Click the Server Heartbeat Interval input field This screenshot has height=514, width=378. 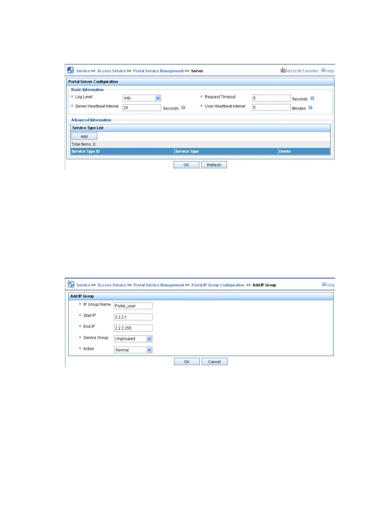[x=142, y=108]
